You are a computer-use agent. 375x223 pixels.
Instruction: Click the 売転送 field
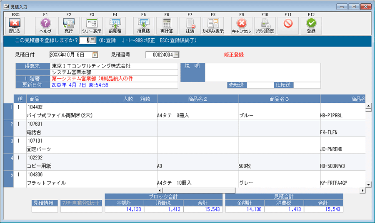[260, 85]
